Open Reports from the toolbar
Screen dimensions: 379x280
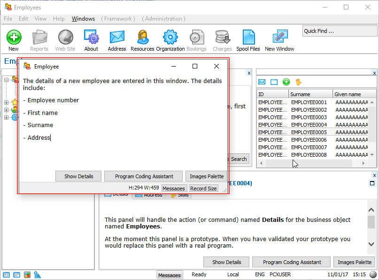[39, 38]
